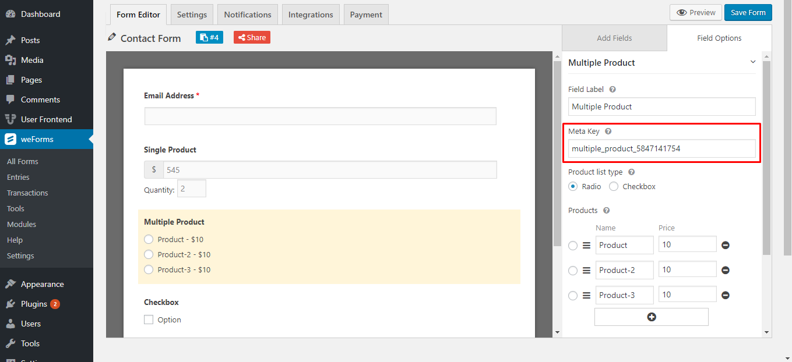Click the Share icon button
792x362 pixels.
[251, 37]
